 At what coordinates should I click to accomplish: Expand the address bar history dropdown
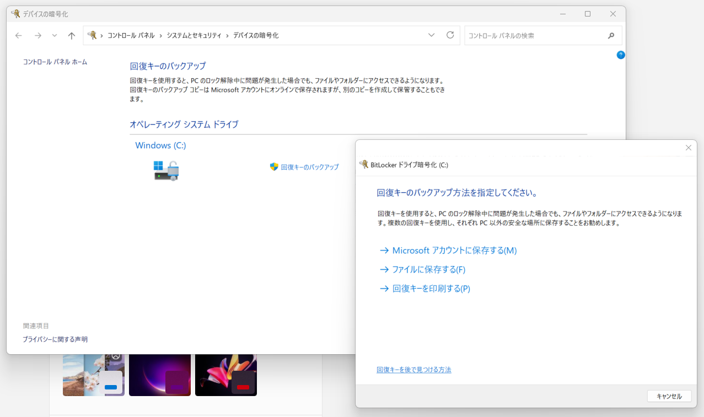432,35
